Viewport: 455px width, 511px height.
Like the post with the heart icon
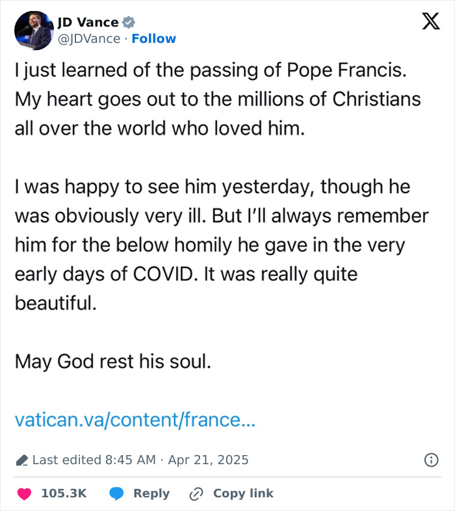tap(24, 494)
